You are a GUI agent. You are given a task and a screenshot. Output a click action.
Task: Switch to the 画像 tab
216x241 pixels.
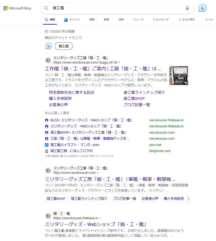[x=92, y=19]
